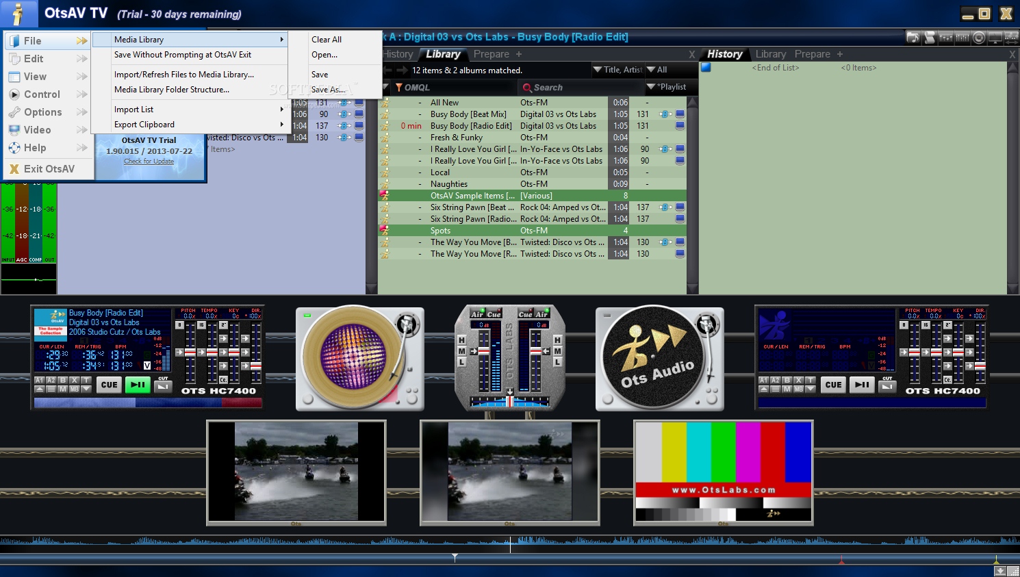Screen dimensions: 1020x577
Task: Open the down-arrow dropdown on Deck A
Action: [x=86, y=389]
